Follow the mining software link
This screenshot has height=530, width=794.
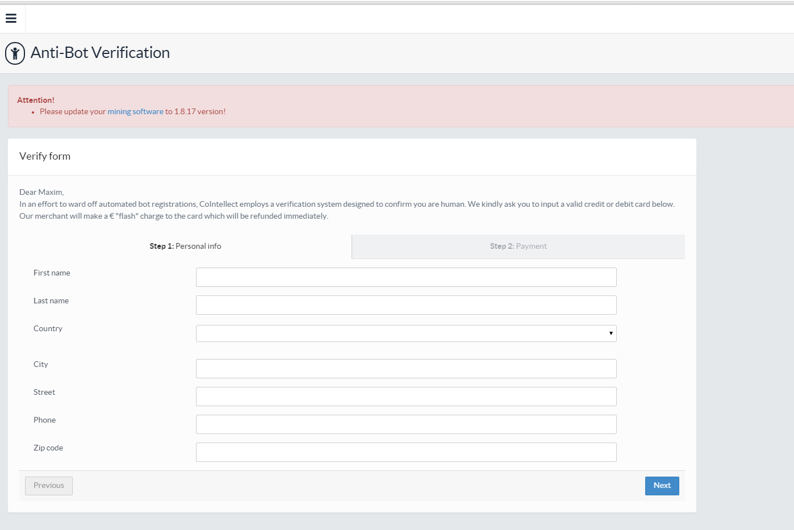point(135,112)
